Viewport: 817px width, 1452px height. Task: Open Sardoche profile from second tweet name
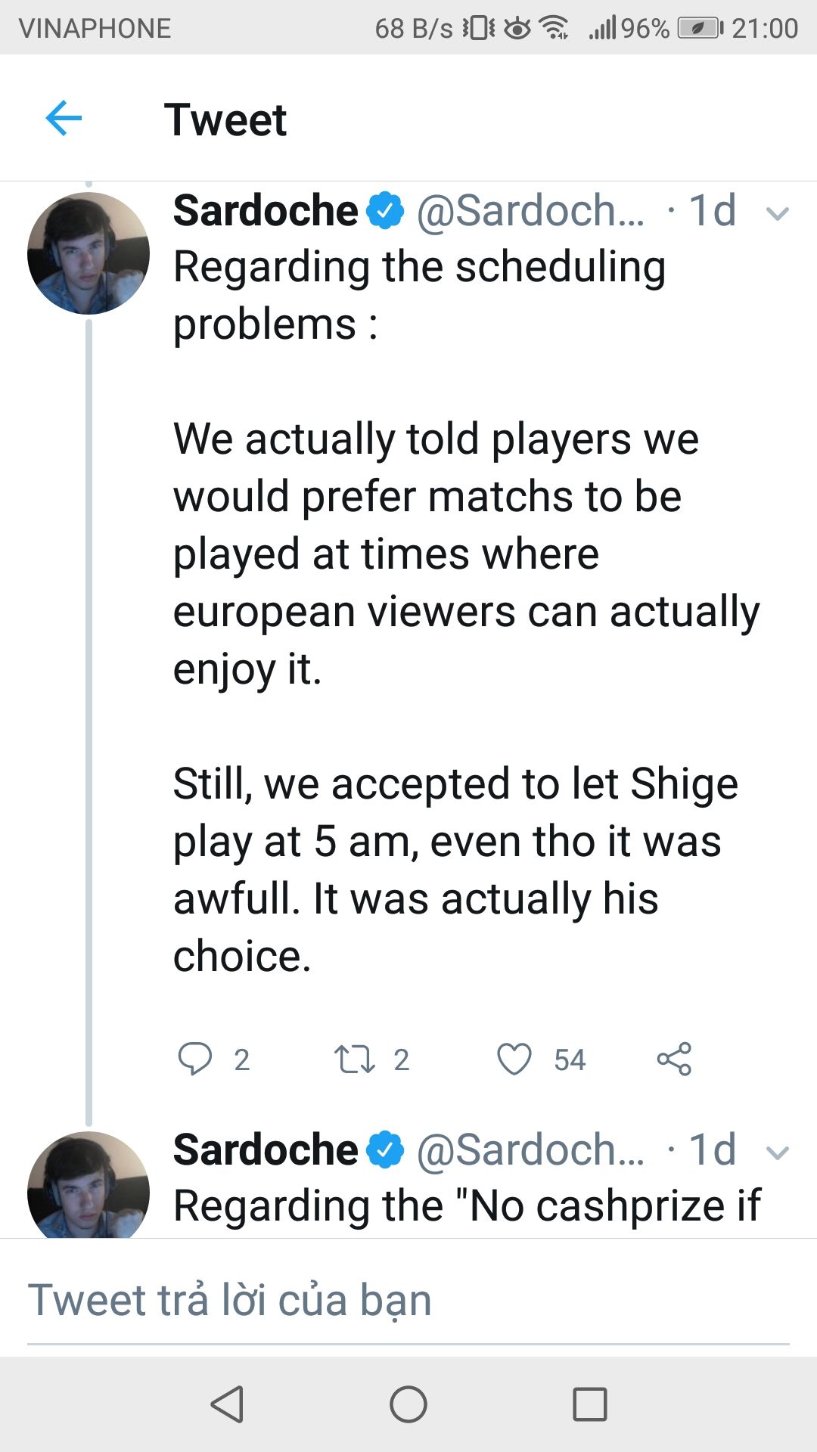coord(266,1150)
